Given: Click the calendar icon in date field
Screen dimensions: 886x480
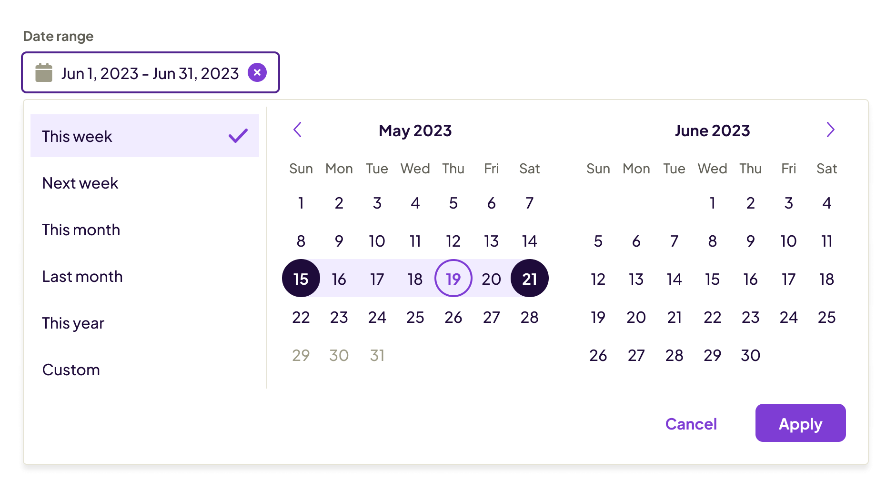Looking at the screenshot, I should 44,73.
